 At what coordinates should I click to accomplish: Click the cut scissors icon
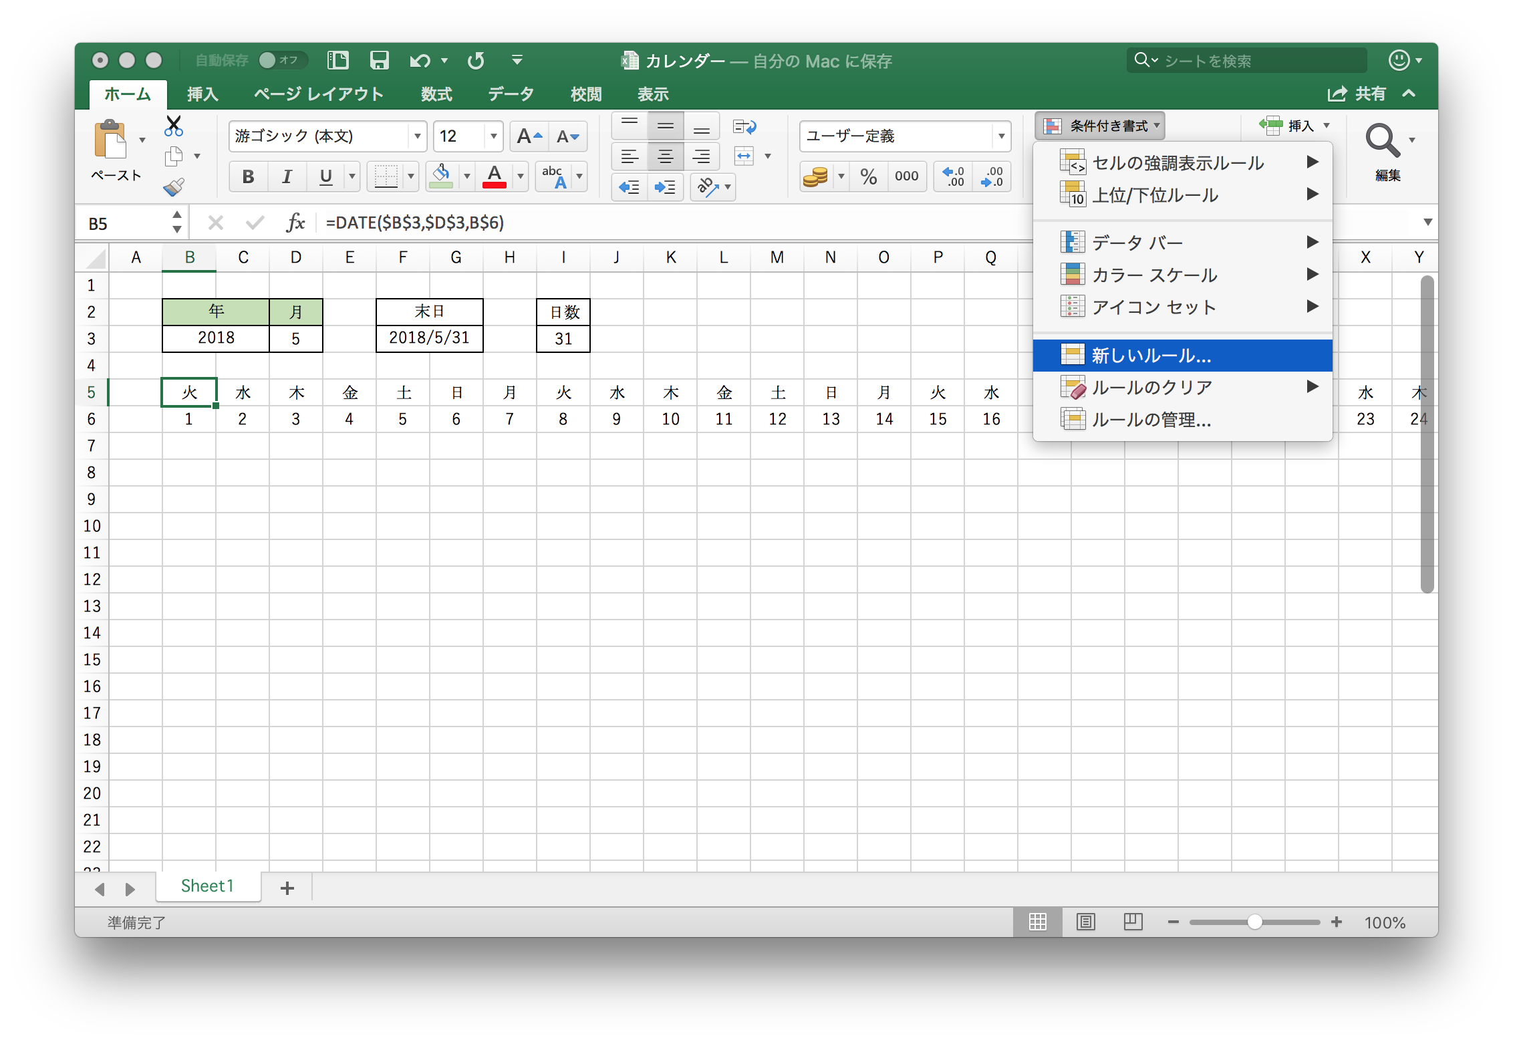174,125
